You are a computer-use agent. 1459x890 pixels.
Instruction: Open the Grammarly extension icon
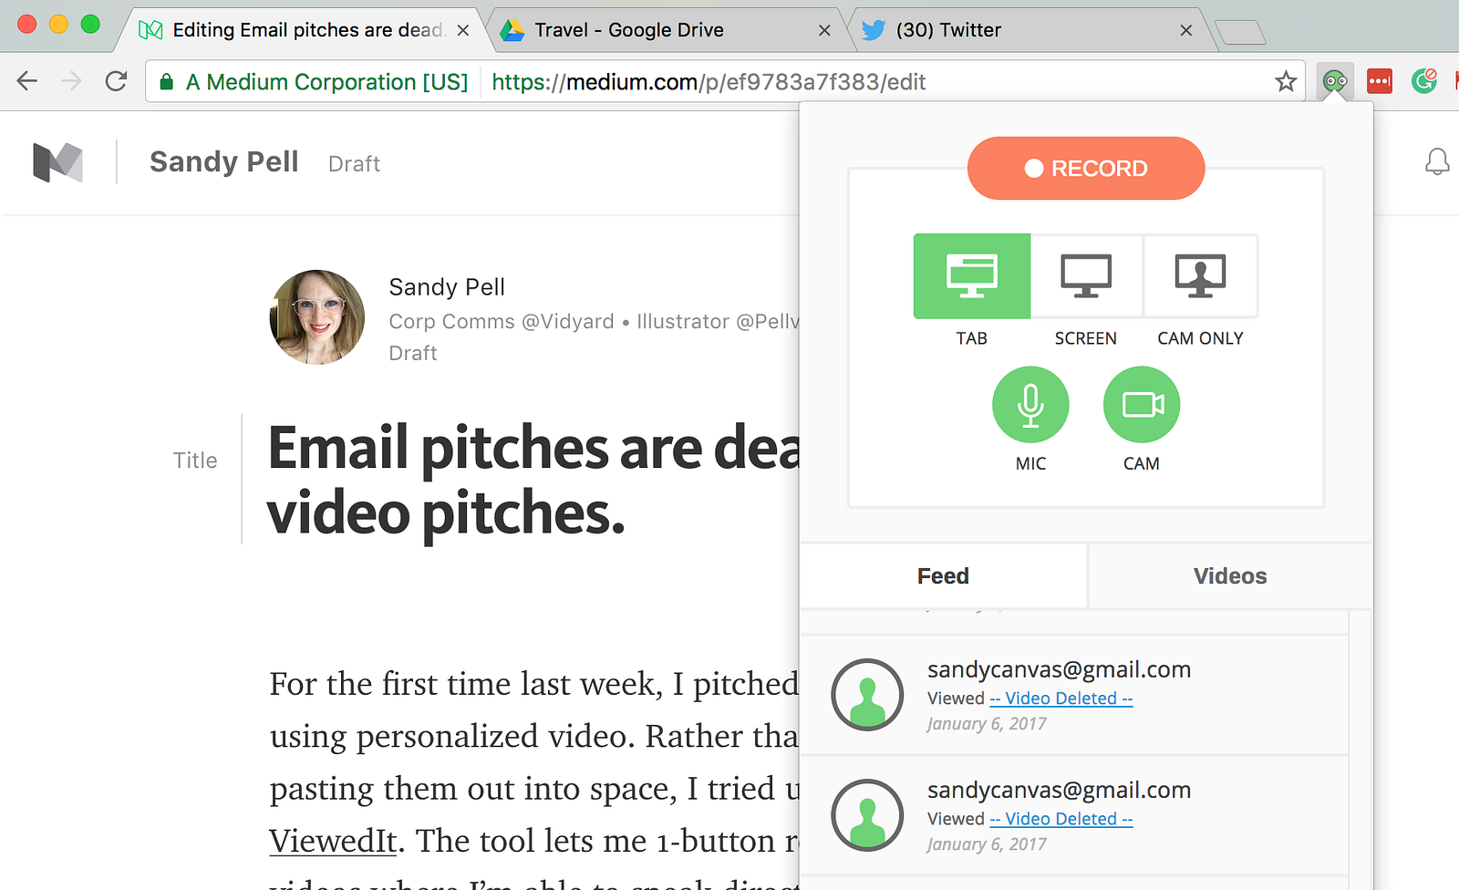tap(1423, 81)
